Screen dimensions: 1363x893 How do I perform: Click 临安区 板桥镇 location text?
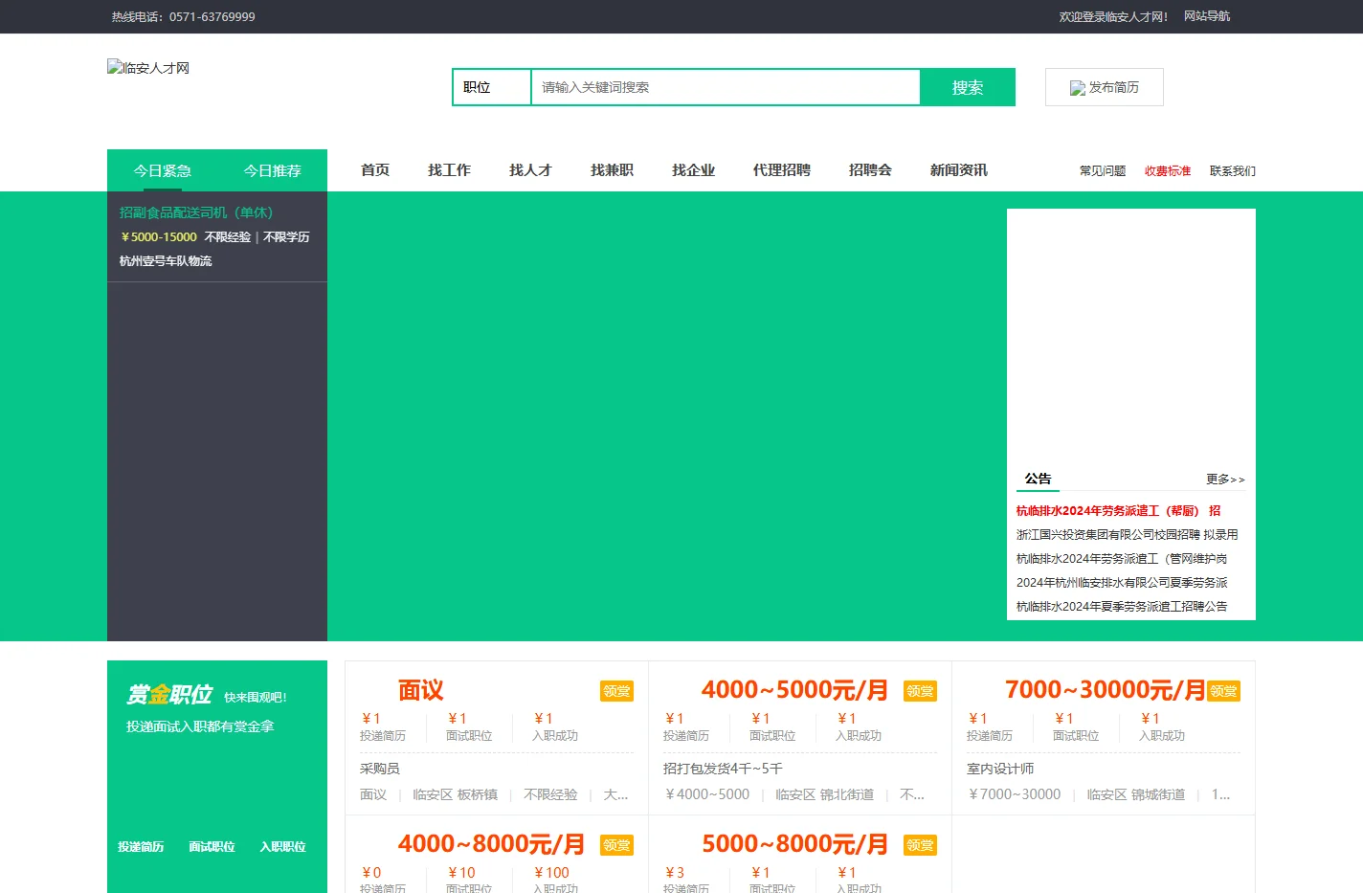[455, 794]
